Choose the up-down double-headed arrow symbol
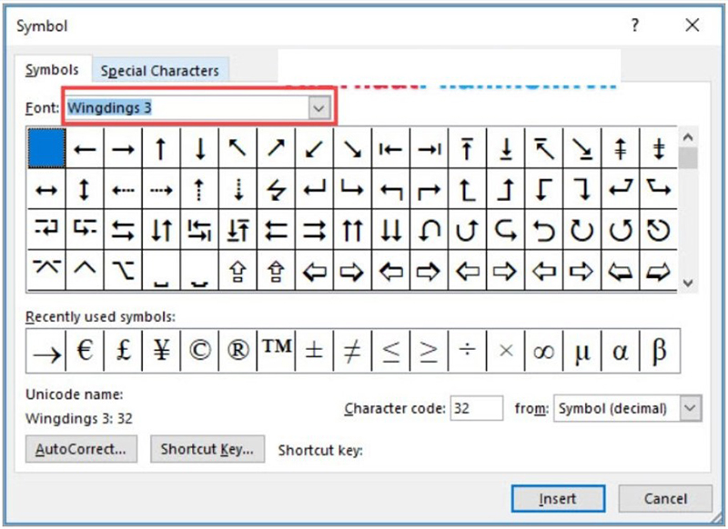This screenshot has height=529, width=728. click(85, 190)
